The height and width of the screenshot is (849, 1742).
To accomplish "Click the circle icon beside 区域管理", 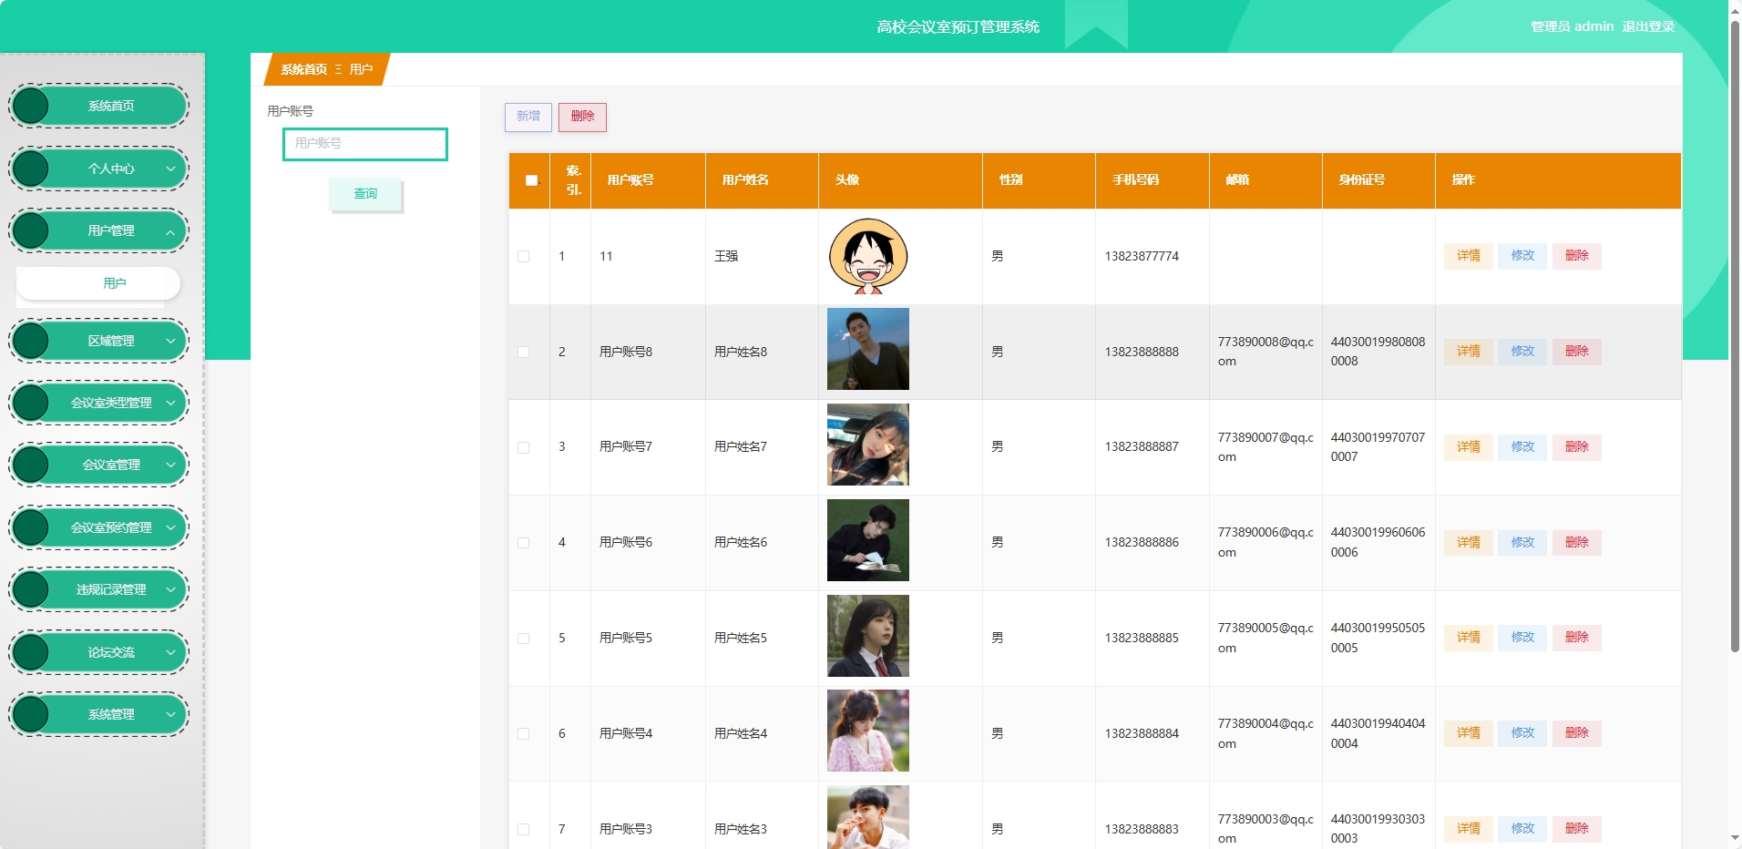I will 31,341.
